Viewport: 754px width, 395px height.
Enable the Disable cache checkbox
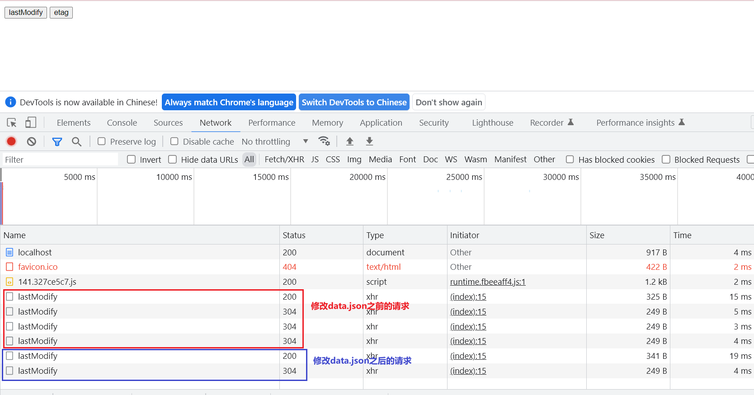[x=174, y=141]
